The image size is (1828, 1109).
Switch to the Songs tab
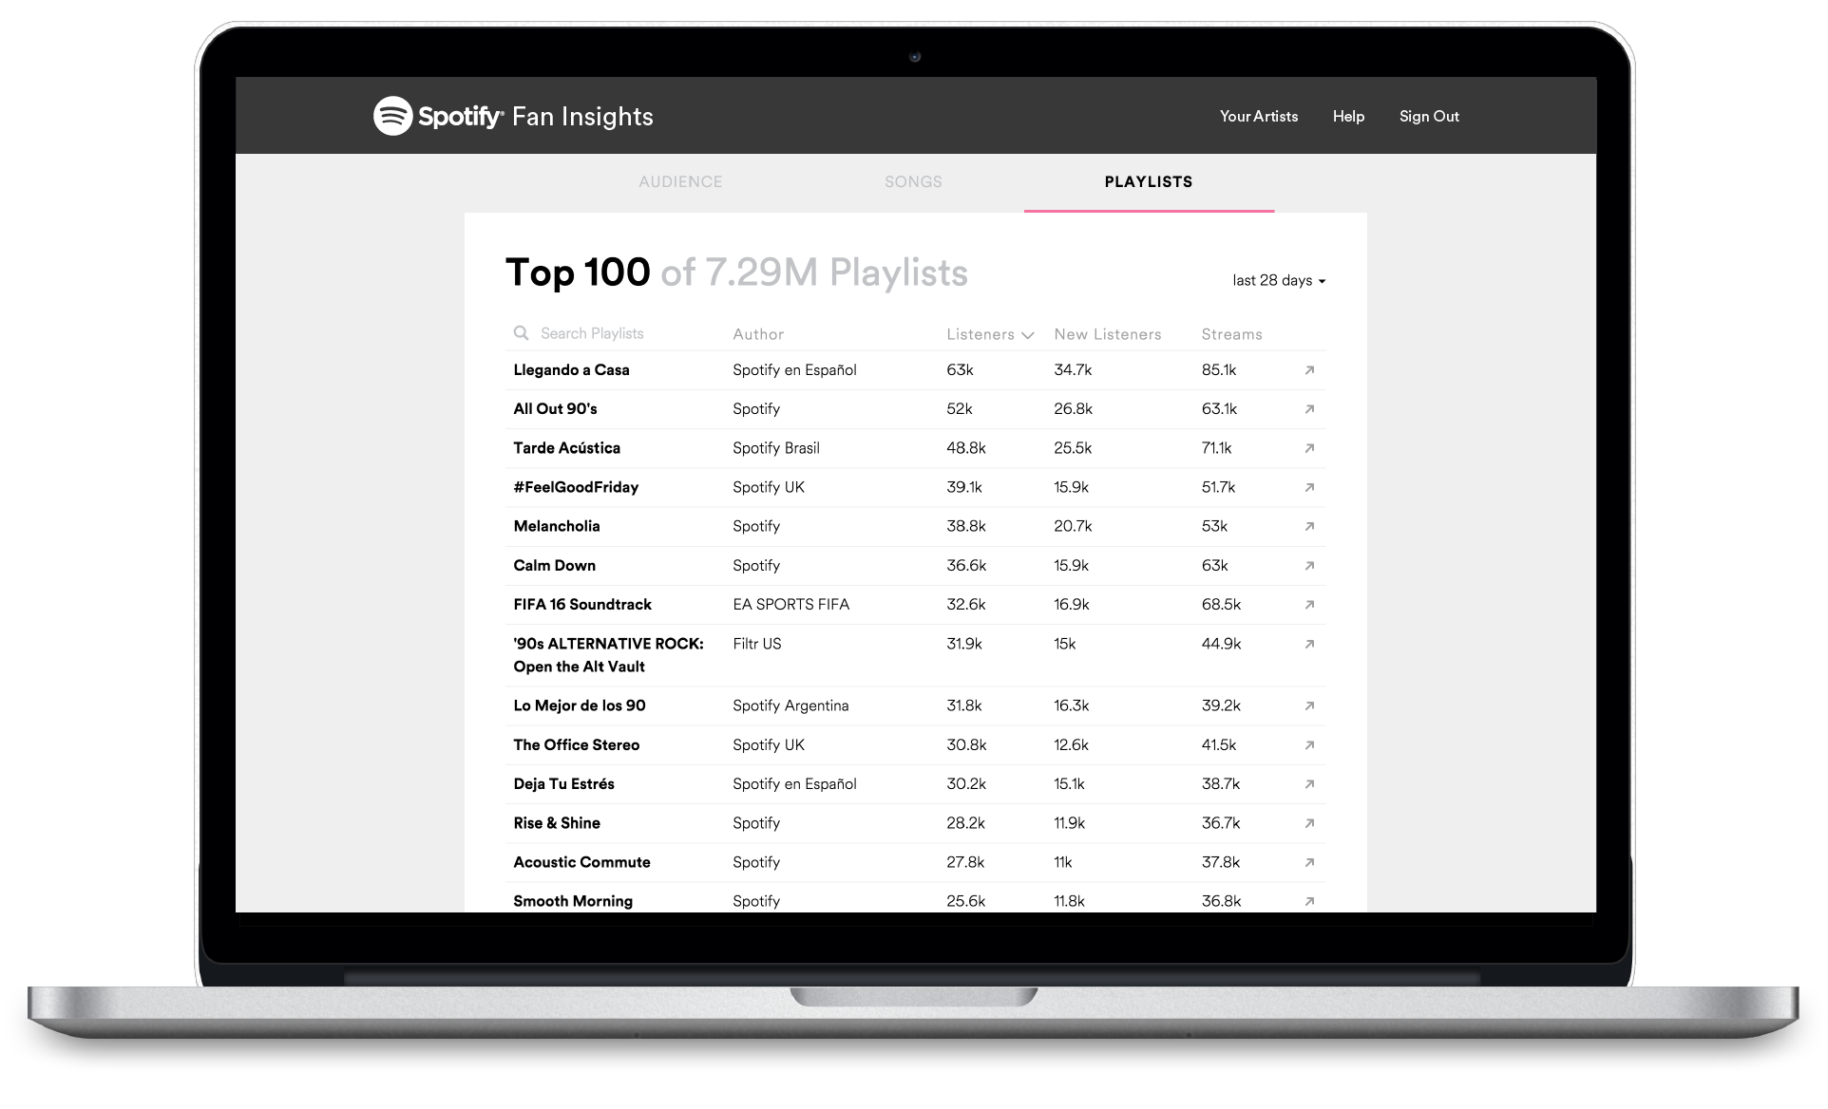913,181
